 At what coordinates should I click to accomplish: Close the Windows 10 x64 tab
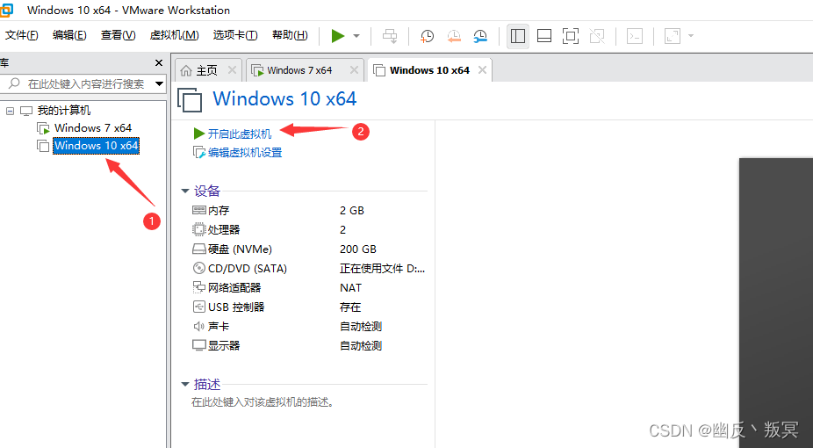482,70
